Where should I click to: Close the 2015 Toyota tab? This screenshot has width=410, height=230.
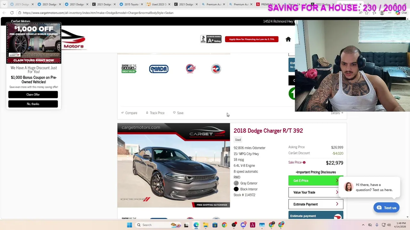pyautogui.click(x=141, y=4)
